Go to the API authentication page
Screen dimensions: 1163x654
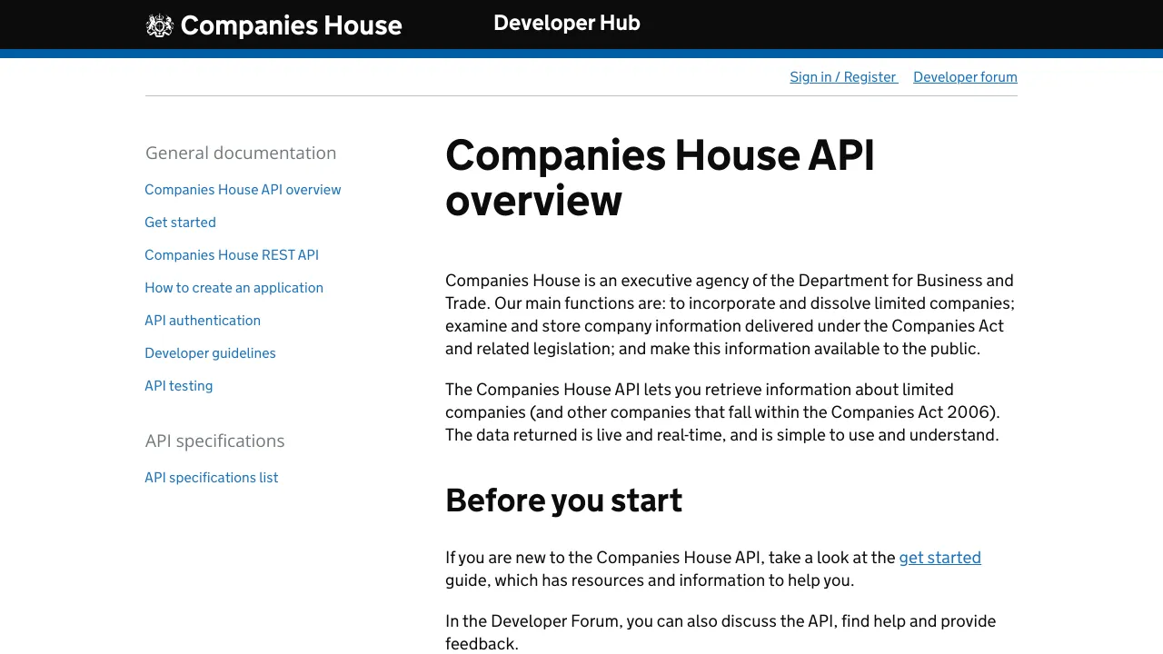(x=203, y=321)
